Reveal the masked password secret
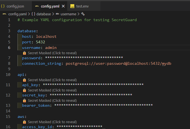This screenshot has height=129, width=190. click(52, 53)
